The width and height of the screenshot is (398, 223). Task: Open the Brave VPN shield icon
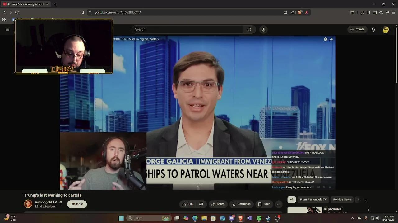[x=387, y=12]
